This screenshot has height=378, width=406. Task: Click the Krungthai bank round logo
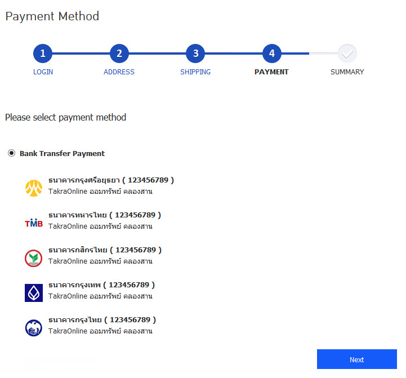tap(34, 328)
